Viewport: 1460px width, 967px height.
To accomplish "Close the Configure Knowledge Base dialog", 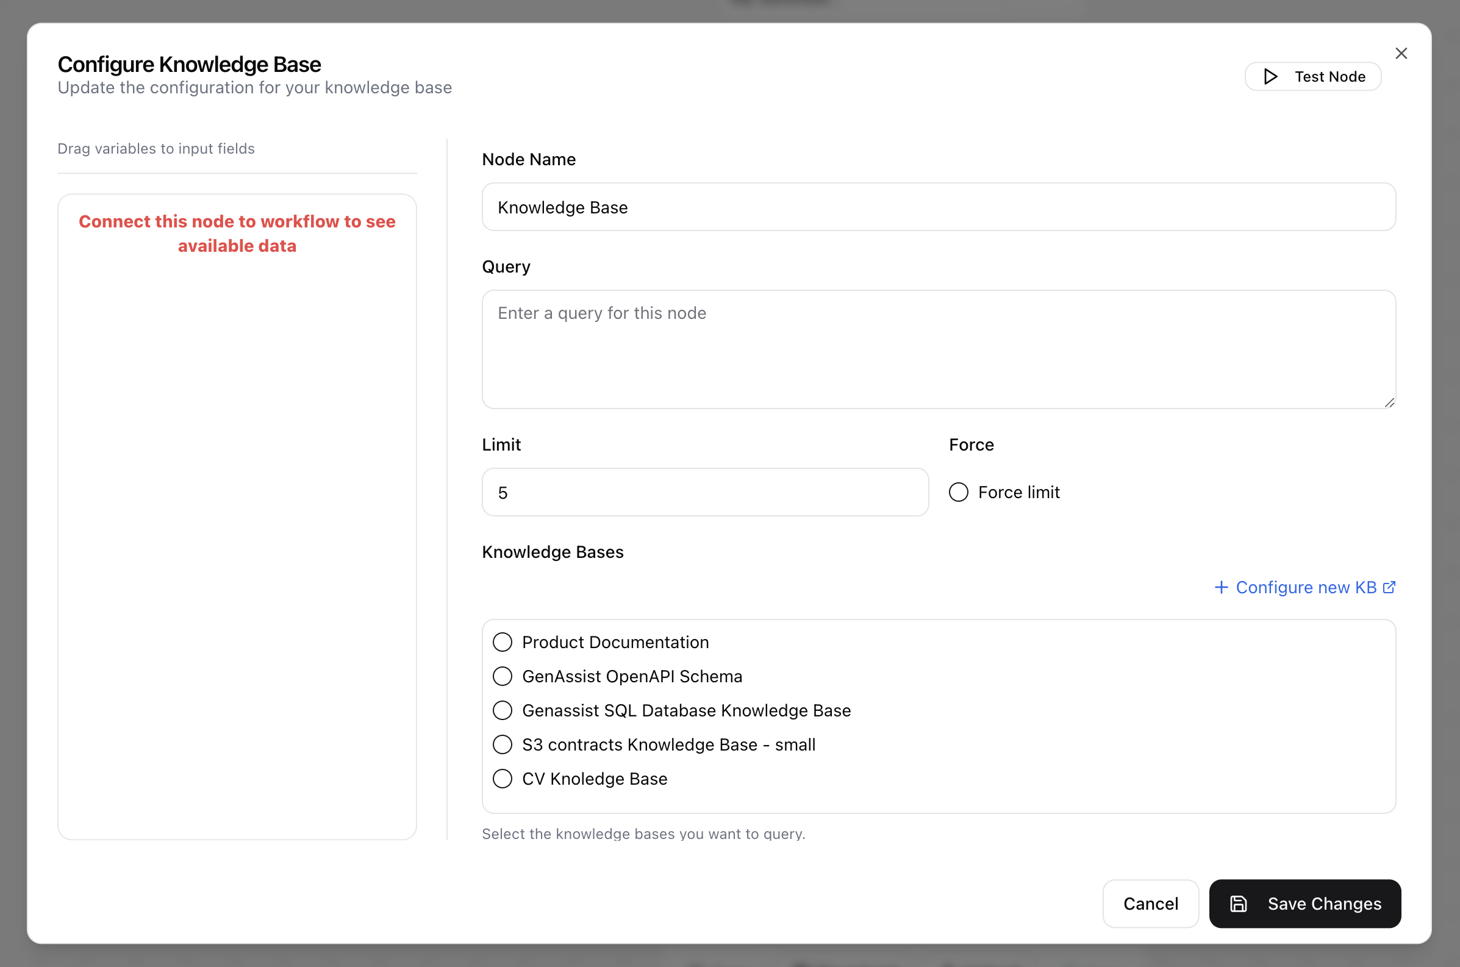I will 1401,54.
